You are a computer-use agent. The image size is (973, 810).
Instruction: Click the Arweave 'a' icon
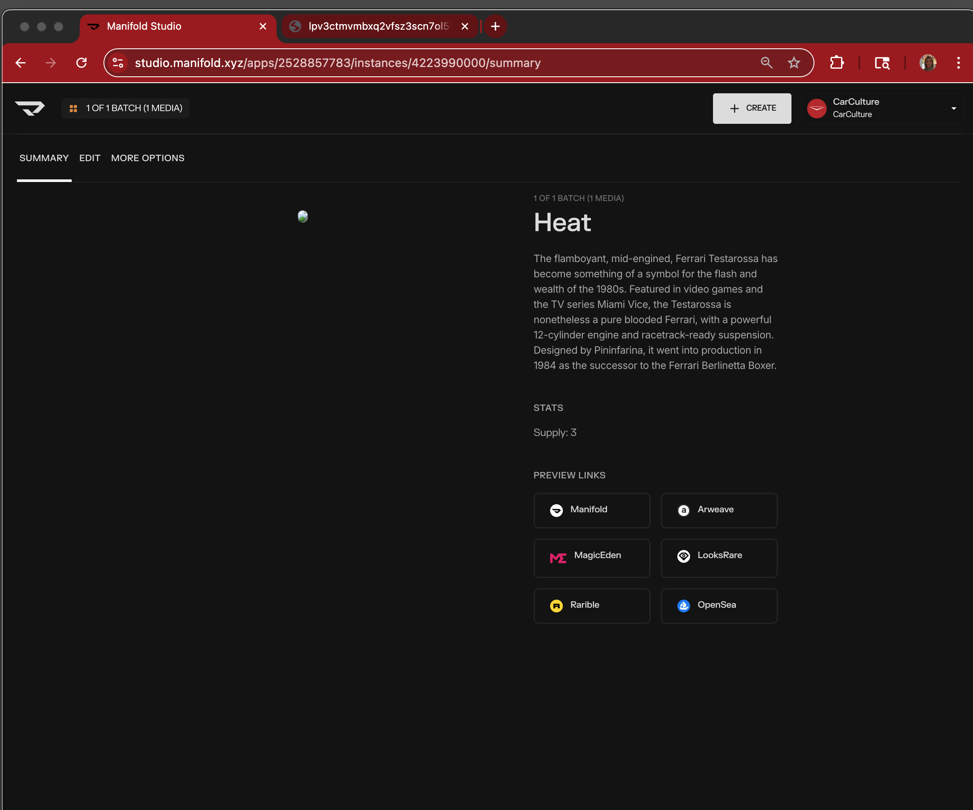683,510
